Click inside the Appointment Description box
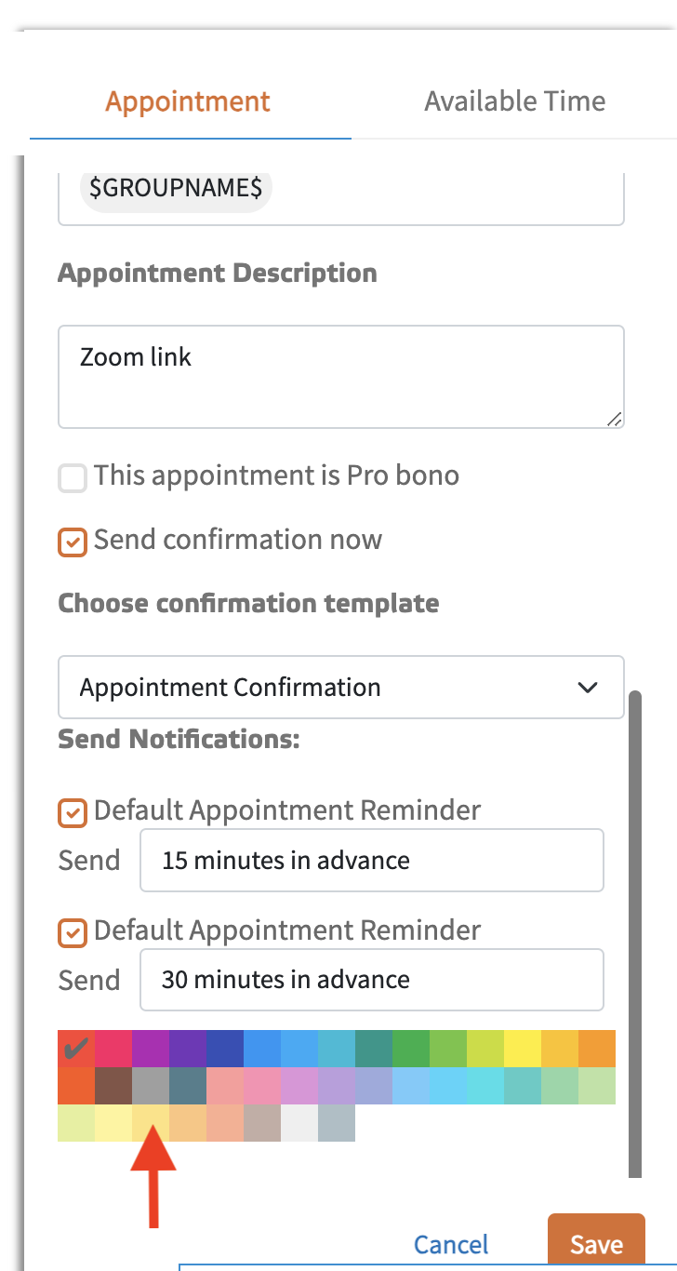Image resolution: width=677 pixels, height=1271 pixels. (340, 376)
